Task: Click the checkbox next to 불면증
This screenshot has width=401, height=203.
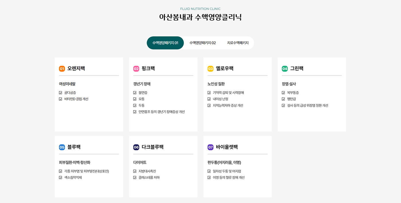Action: (135, 93)
